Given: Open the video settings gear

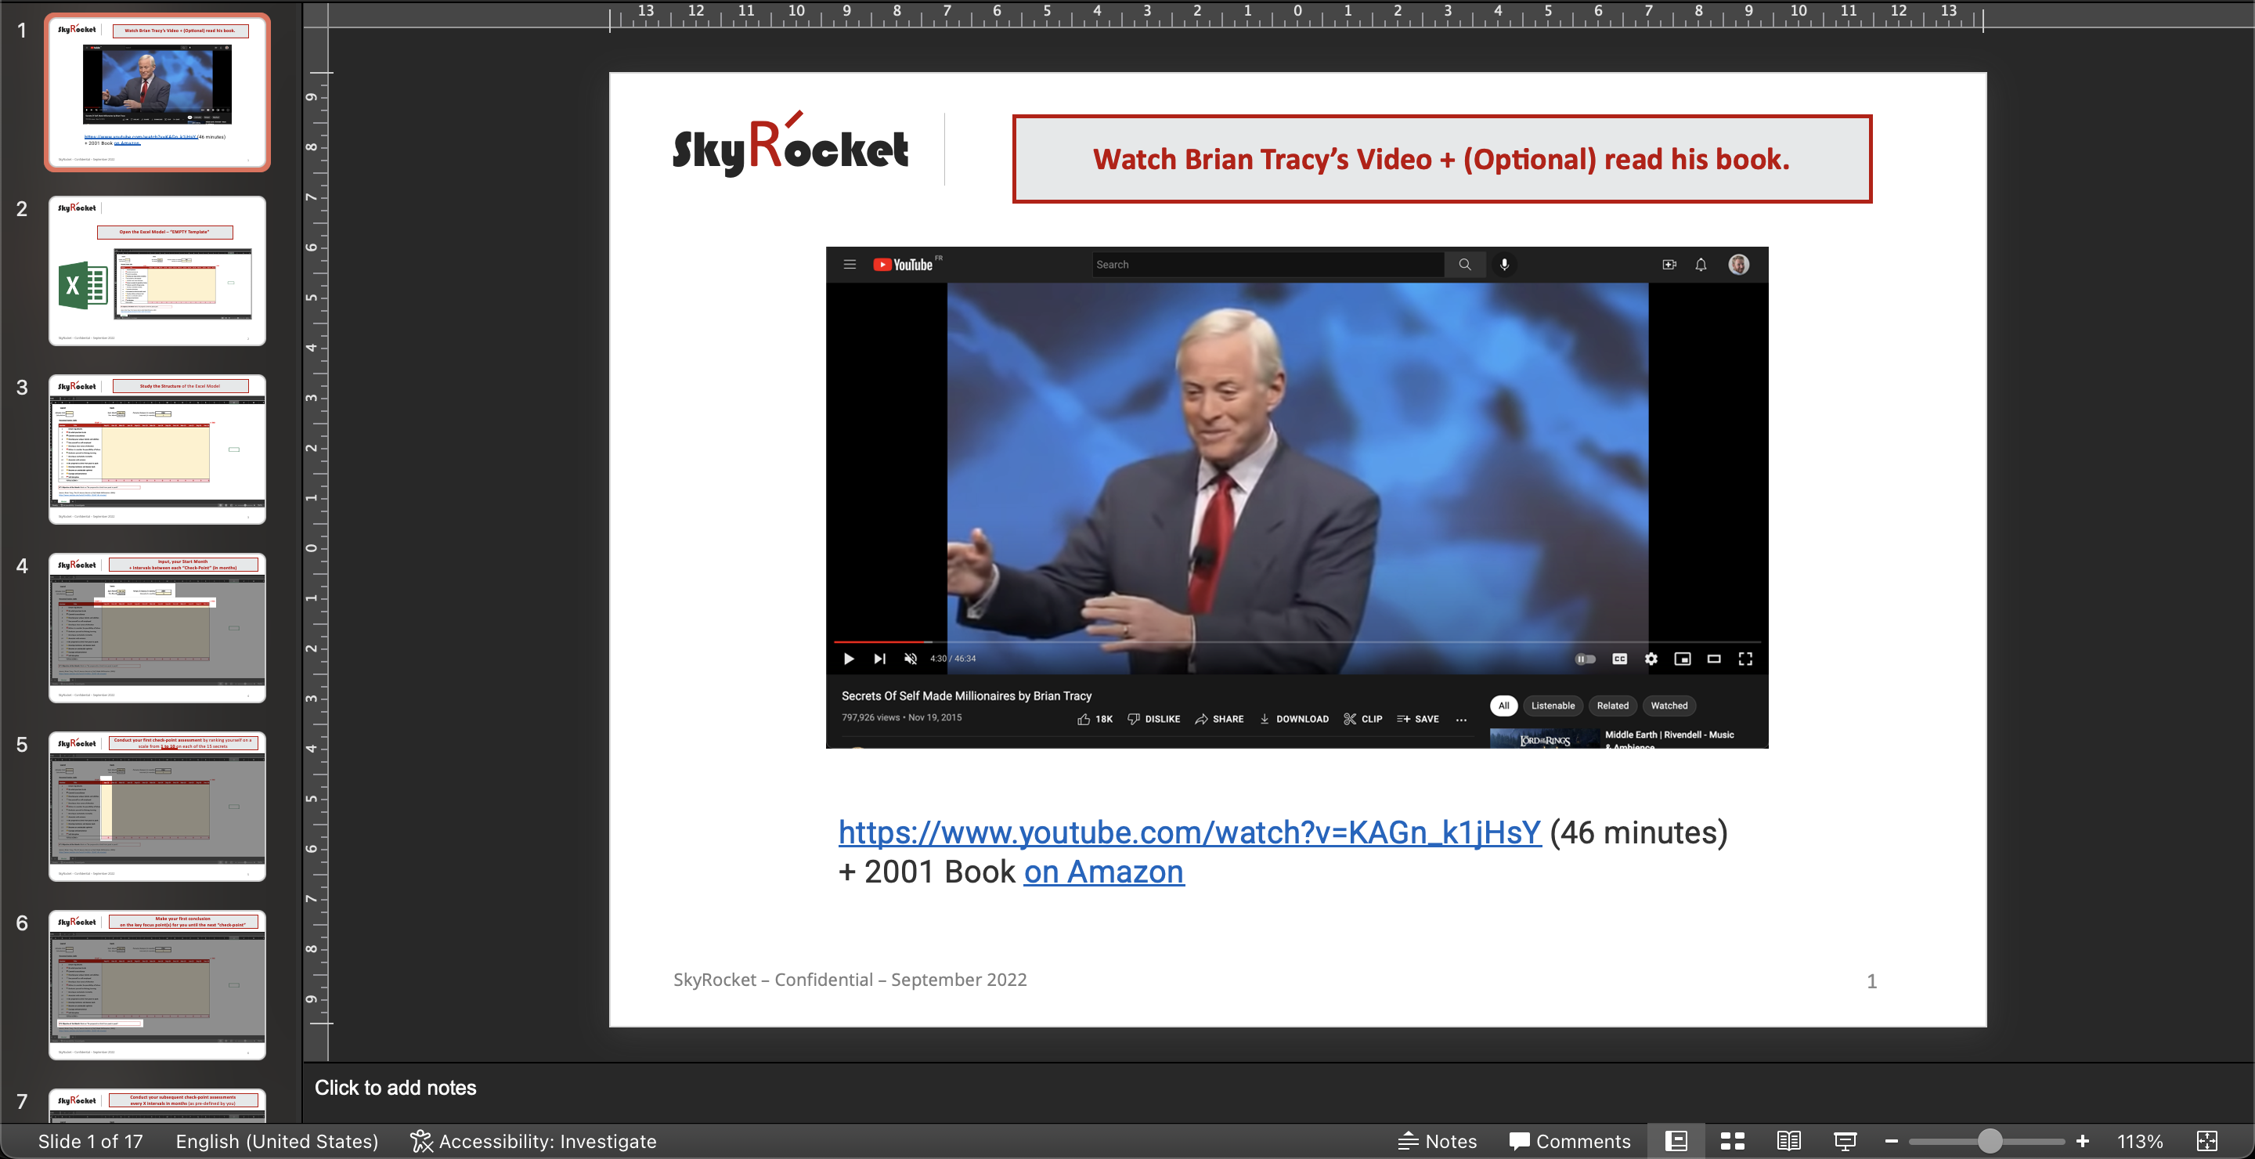Looking at the screenshot, I should click(1651, 659).
